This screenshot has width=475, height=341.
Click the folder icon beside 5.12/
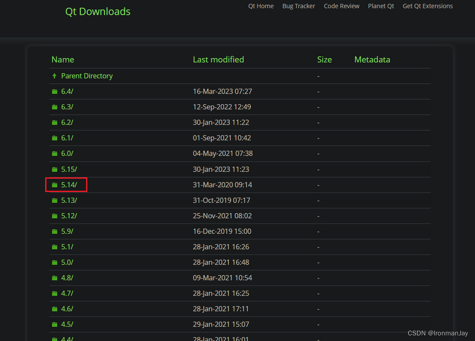point(55,216)
